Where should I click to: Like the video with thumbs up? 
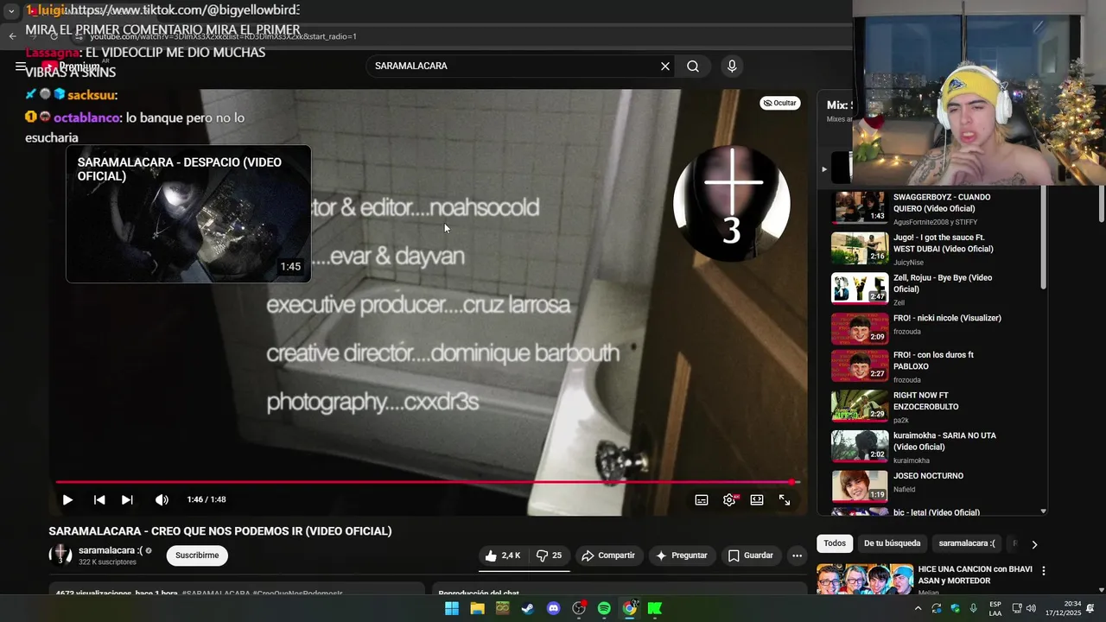click(x=502, y=555)
